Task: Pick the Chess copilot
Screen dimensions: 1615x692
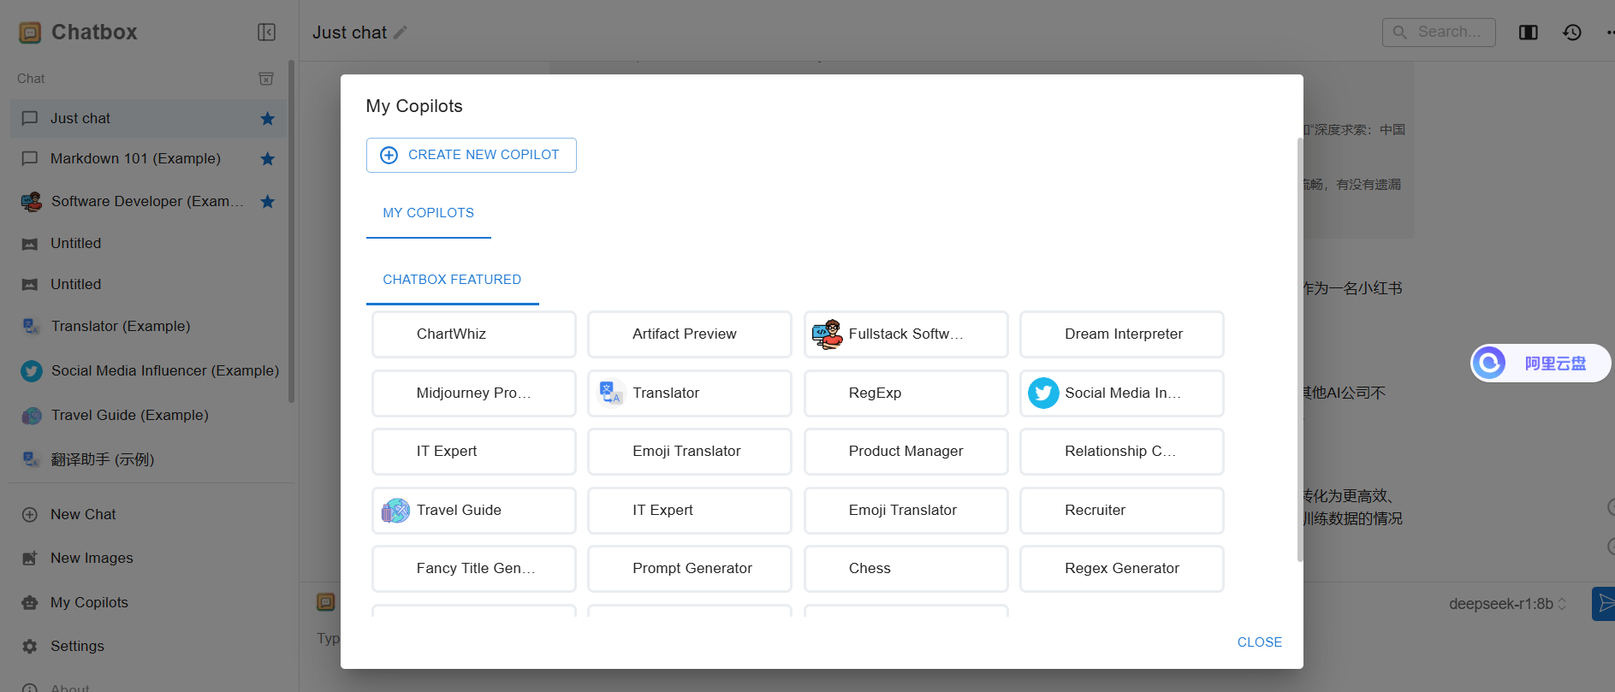Action: (906, 569)
